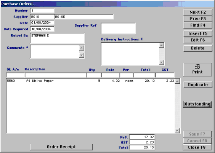The image size is (215, 153).
Task: Click the Qty column header
Action: (x=92, y=70)
